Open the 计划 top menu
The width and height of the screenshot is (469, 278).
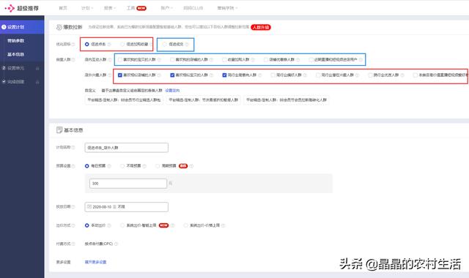coord(87,8)
